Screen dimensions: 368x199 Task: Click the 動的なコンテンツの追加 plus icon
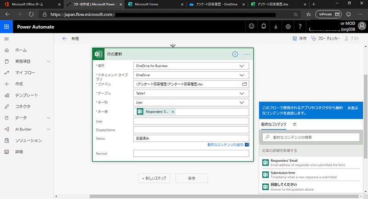[x=247, y=145]
